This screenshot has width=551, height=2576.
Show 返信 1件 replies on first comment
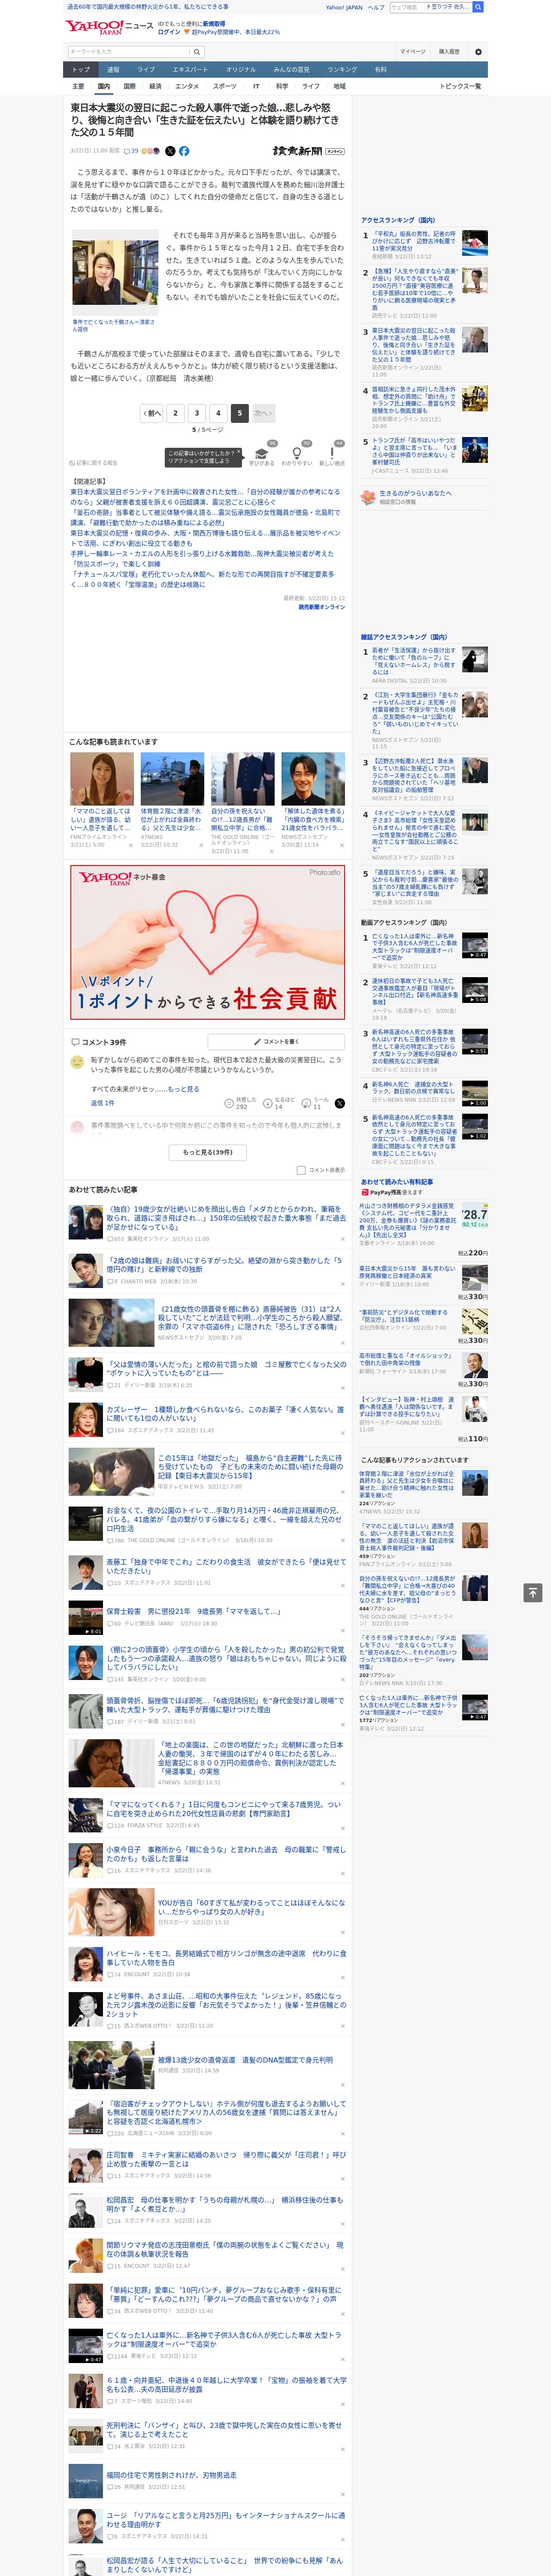coord(102,1103)
